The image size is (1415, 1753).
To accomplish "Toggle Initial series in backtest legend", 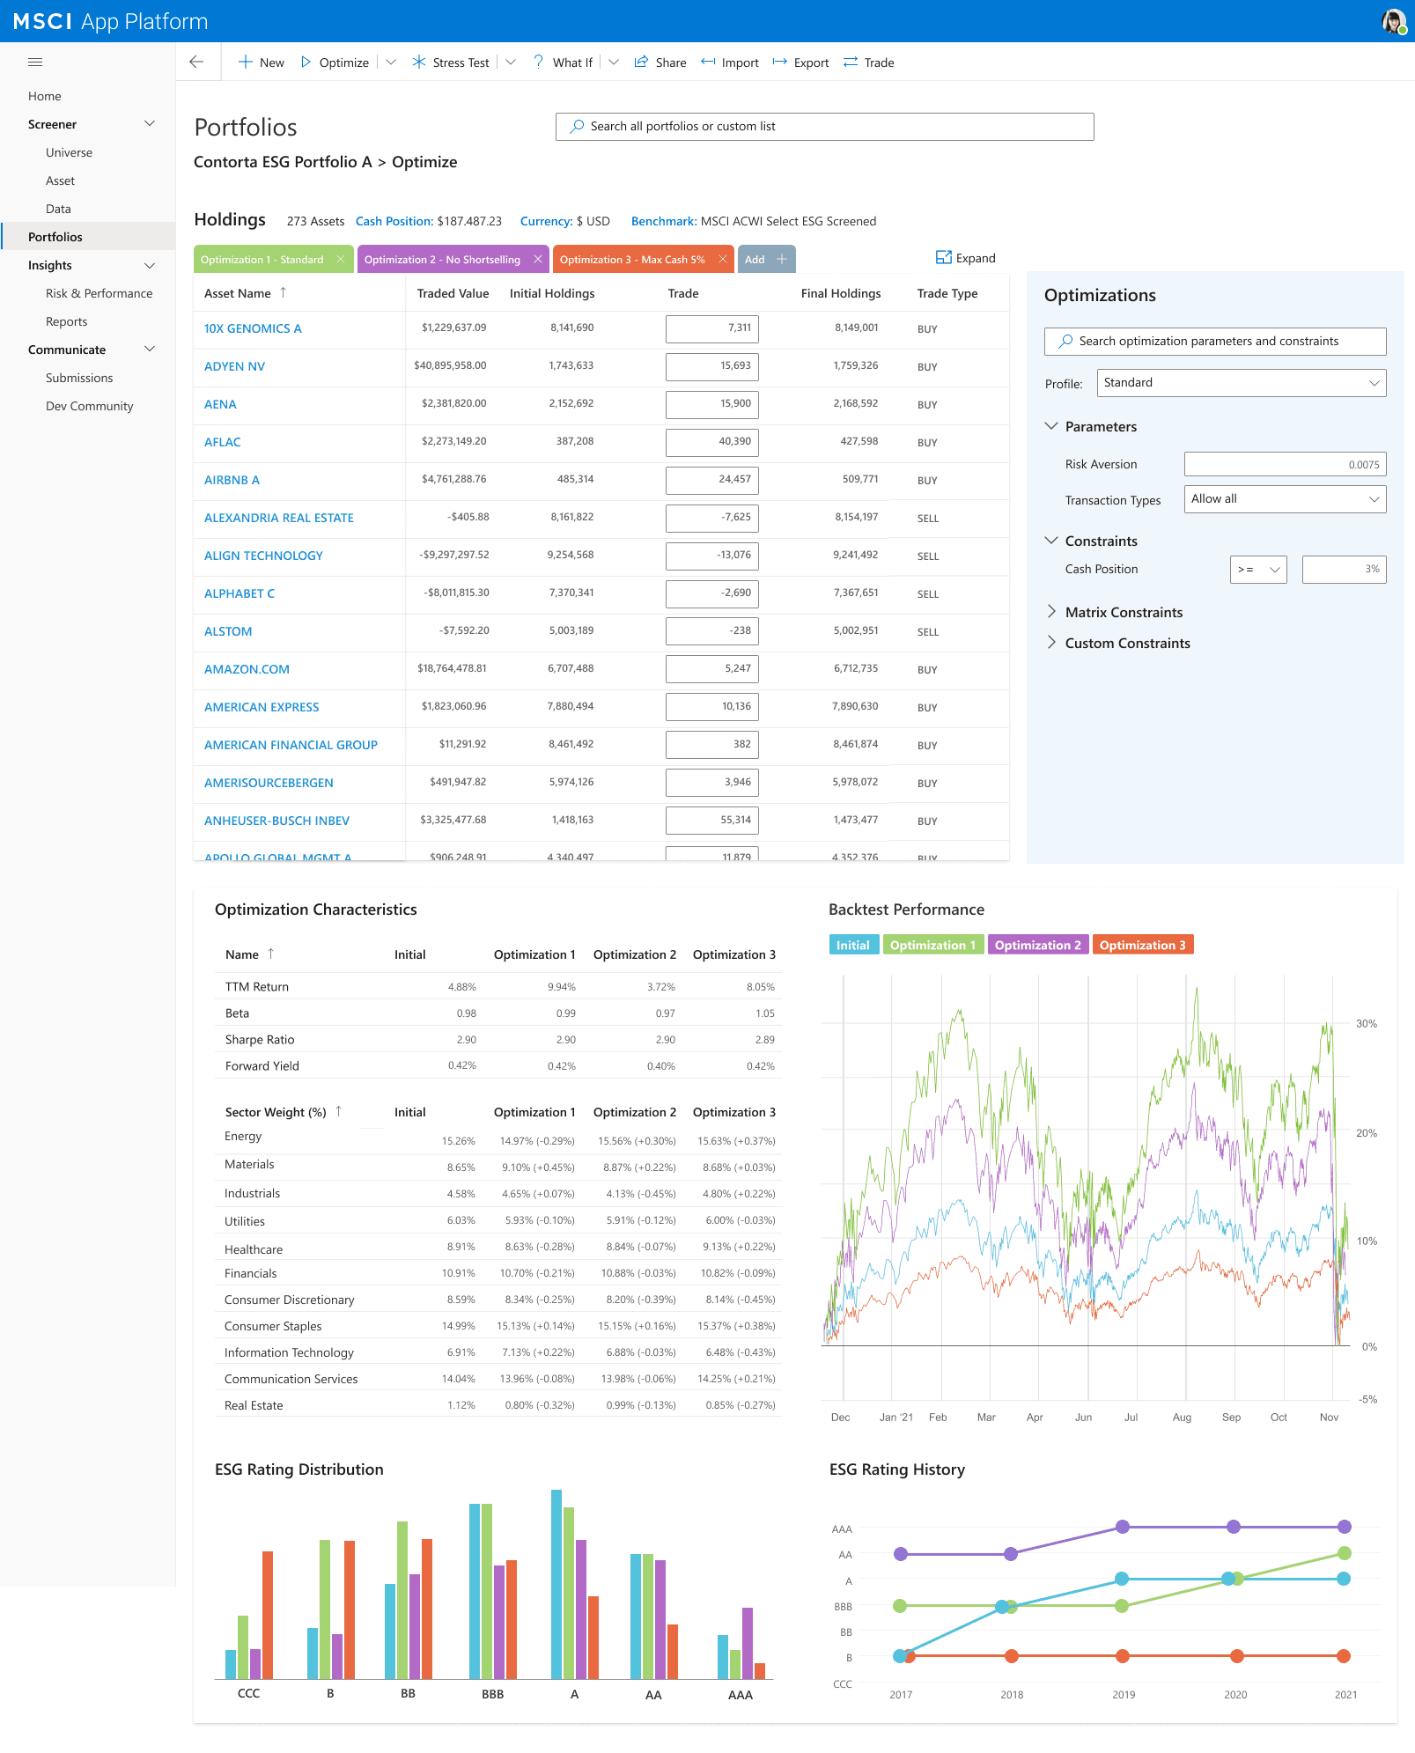I will [853, 945].
